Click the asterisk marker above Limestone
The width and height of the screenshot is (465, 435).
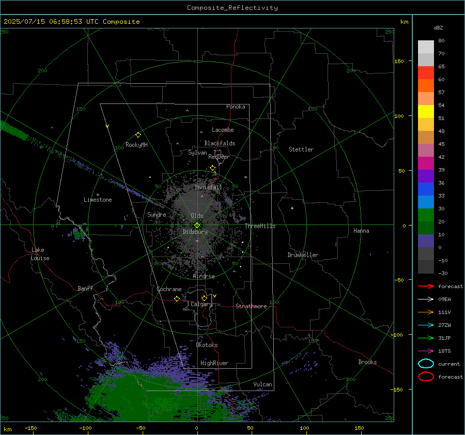pyautogui.click(x=98, y=195)
